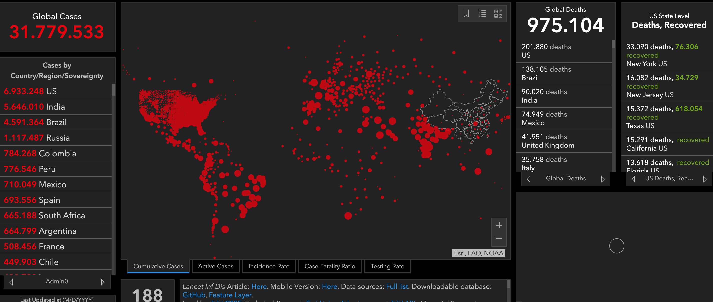Select the Incidence Rate tab
Viewport: 713px width, 302px height.
pyautogui.click(x=269, y=266)
